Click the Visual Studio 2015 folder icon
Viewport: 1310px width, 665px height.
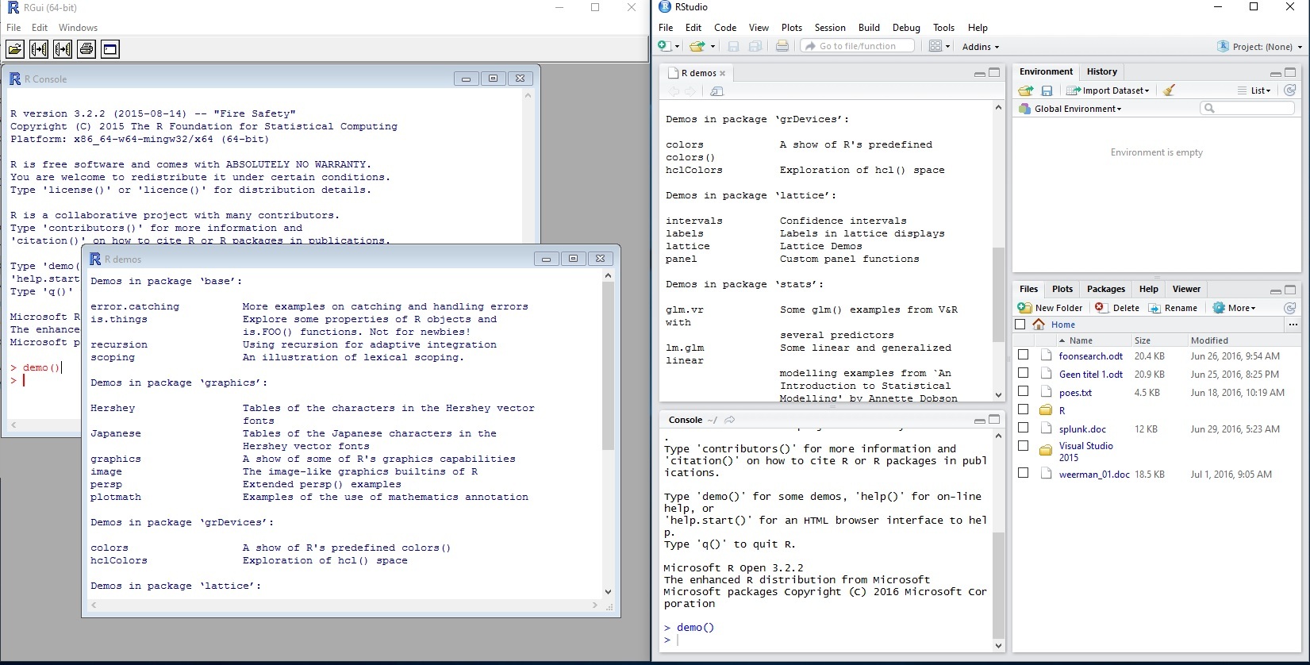(1046, 451)
